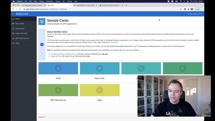Open Basic Cards in sidebar
This screenshot has height=121, width=215.
[24, 24]
